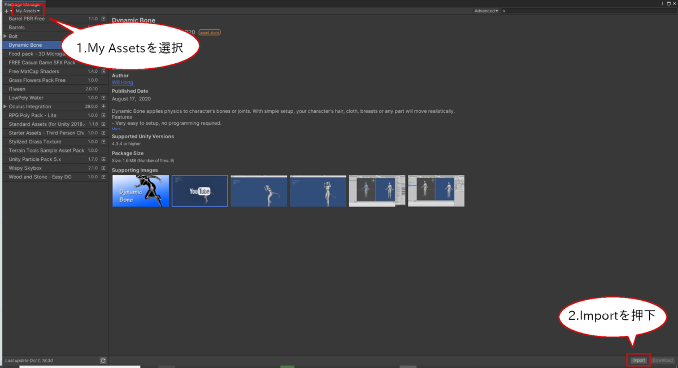Expand the Oculus Integration versions
Viewport: 678px width, 368px height.
tap(5, 106)
